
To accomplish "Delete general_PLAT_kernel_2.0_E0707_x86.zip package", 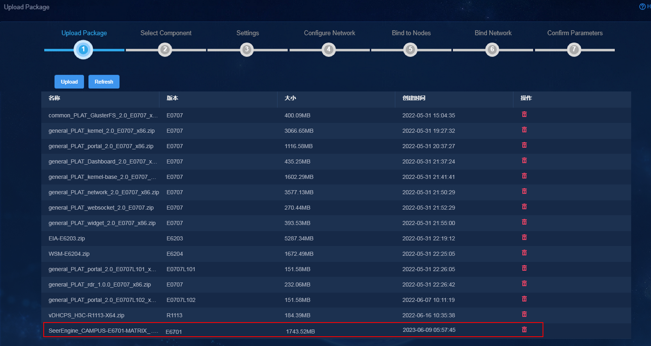I will coord(524,130).
